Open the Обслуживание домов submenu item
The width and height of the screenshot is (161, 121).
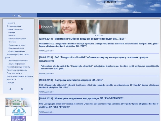point(17,39)
